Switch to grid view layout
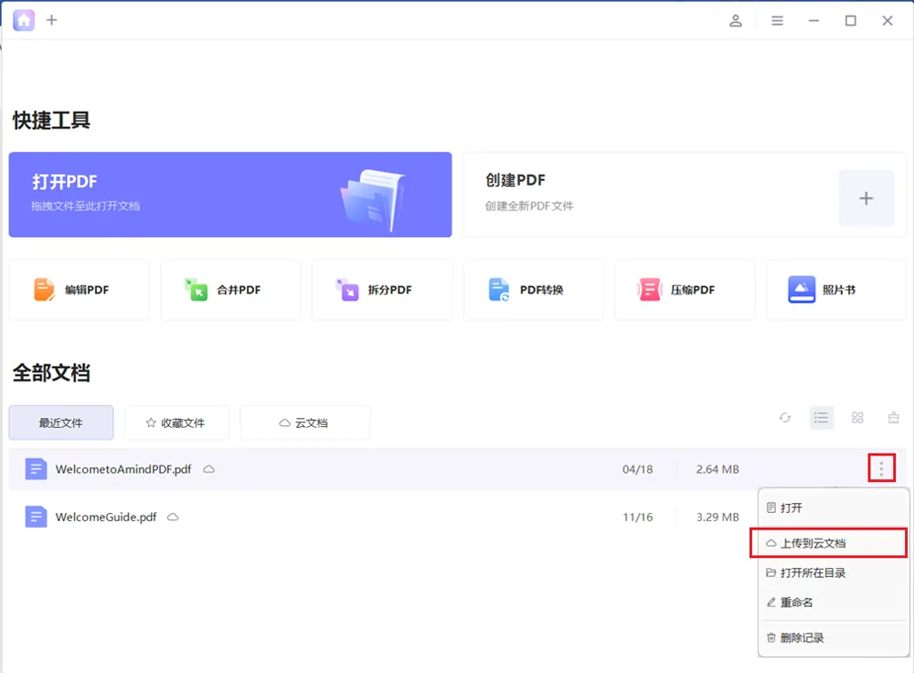Viewport: 914px width, 673px height. pyautogui.click(x=857, y=418)
